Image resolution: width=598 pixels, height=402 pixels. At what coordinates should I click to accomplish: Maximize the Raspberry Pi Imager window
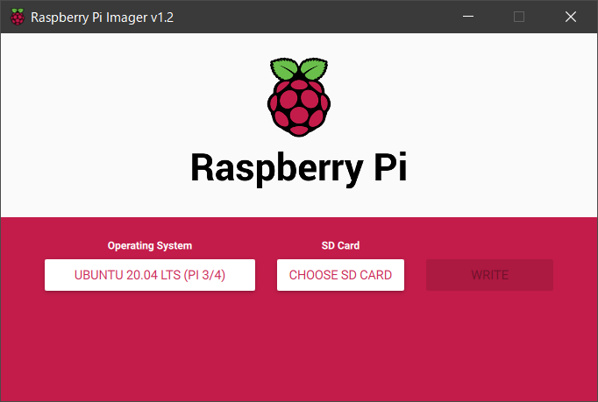[519, 17]
